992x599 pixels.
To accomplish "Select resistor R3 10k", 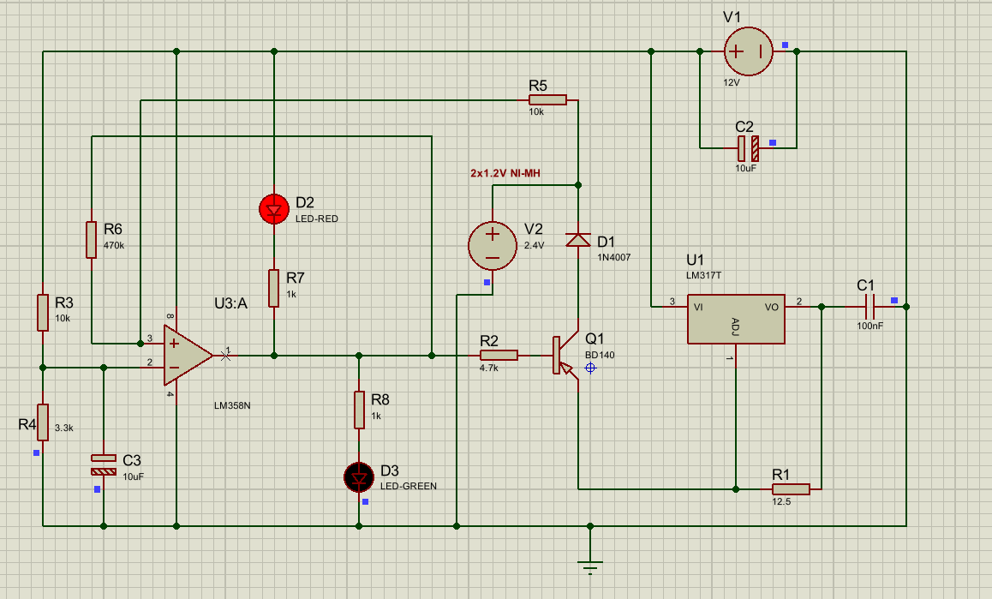I will (43, 312).
